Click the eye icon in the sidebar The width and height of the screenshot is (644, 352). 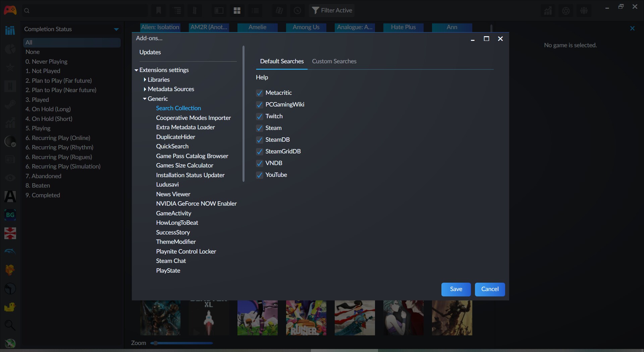(x=10, y=178)
